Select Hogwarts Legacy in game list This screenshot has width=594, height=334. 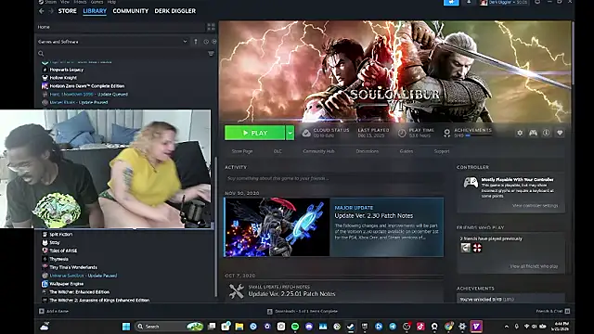(x=67, y=70)
